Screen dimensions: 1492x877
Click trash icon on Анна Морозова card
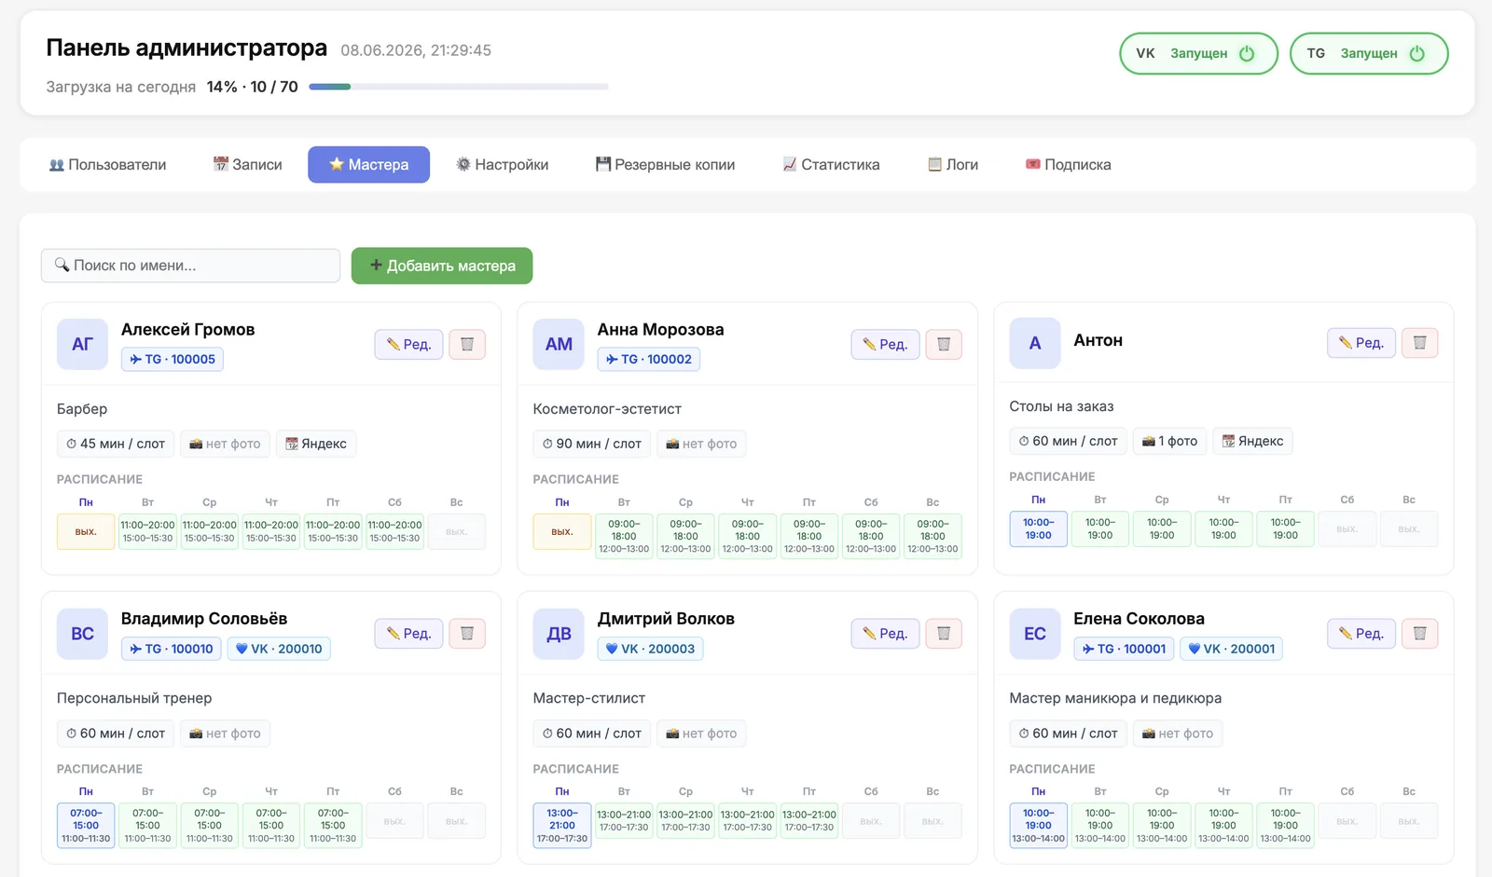pos(944,344)
